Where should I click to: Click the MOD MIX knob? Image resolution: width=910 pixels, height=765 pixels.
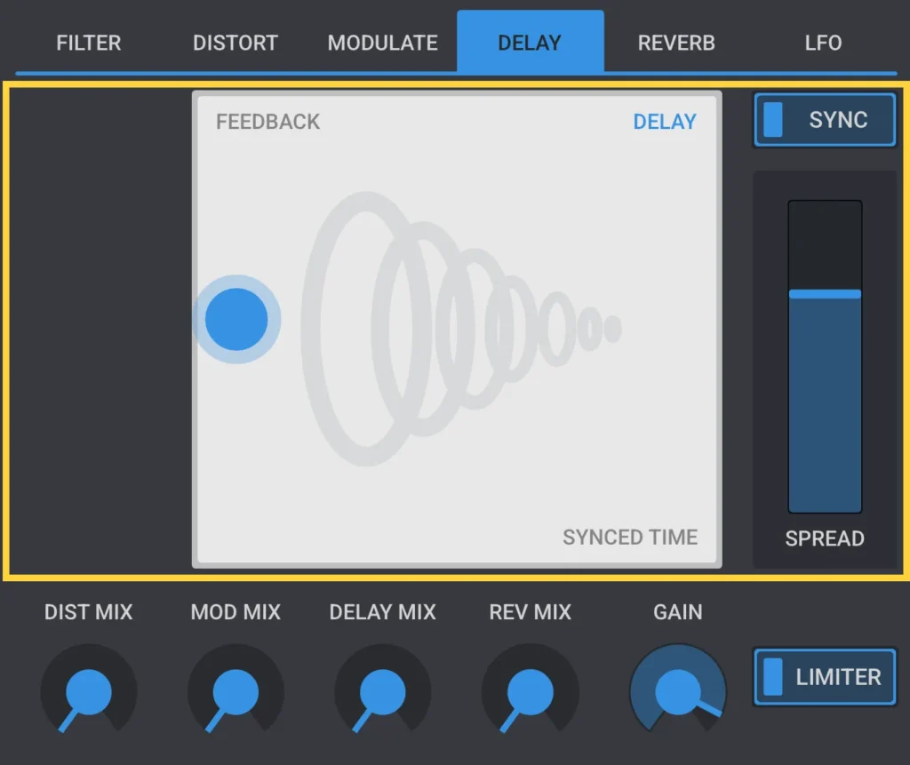(x=235, y=690)
